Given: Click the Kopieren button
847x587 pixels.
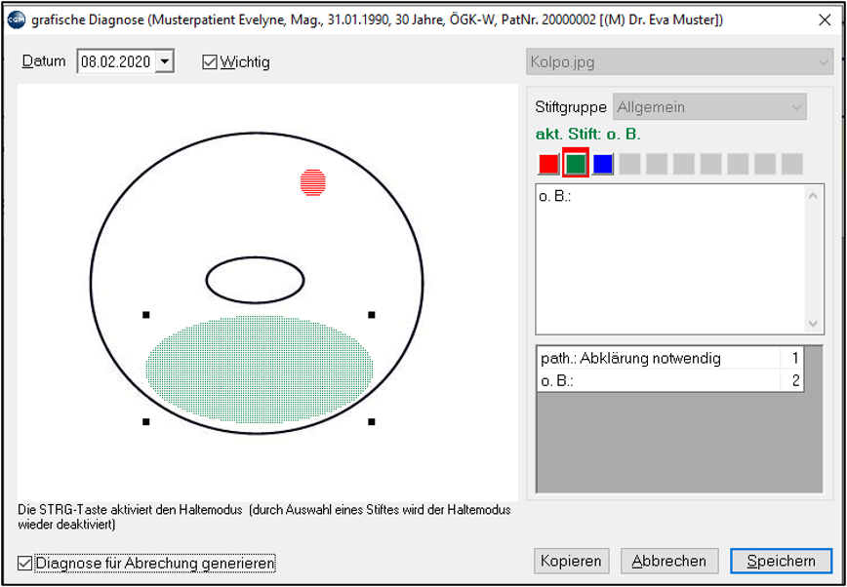Looking at the screenshot, I should click(571, 561).
